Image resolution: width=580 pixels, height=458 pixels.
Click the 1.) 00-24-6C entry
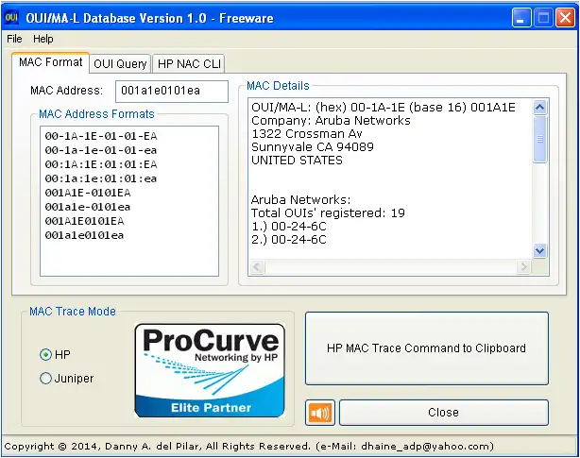coord(289,227)
